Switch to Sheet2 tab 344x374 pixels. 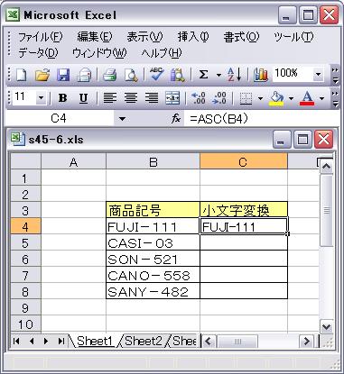click(x=144, y=342)
